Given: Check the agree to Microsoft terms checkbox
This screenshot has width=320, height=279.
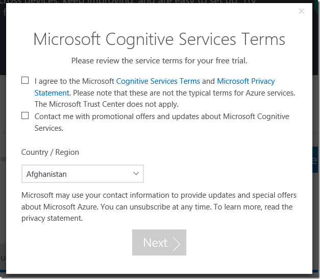Looking at the screenshot, I should (25, 80).
